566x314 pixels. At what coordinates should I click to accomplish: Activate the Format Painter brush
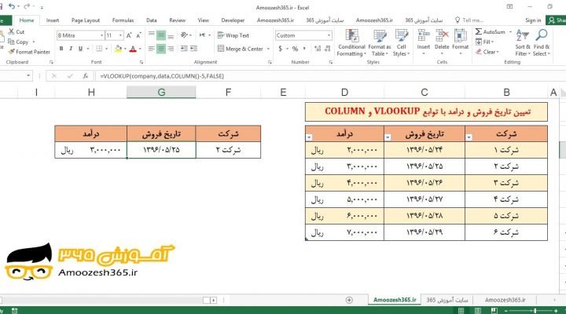[x=29, y=52]
